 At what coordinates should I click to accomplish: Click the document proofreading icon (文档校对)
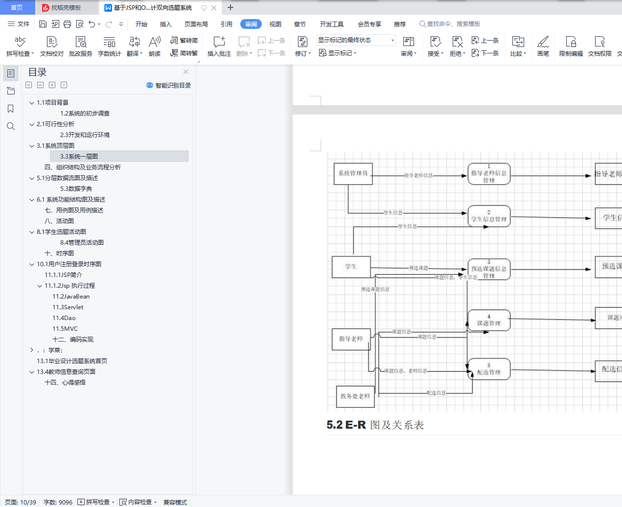point(52,46)
